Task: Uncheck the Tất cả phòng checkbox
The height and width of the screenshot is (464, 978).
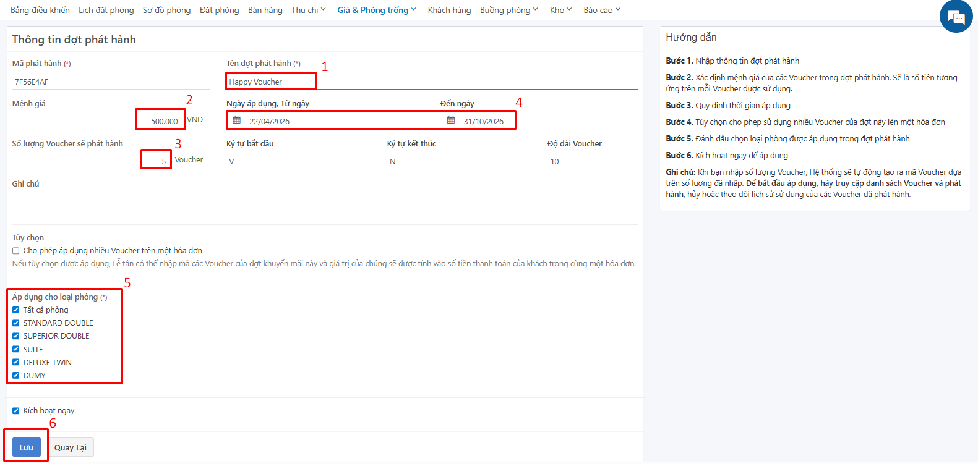Action: [16, 310]
